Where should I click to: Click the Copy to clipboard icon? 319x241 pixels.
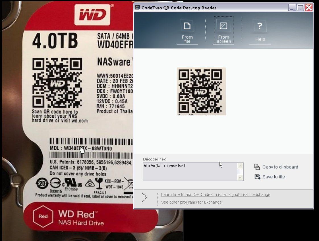point(257,167)
